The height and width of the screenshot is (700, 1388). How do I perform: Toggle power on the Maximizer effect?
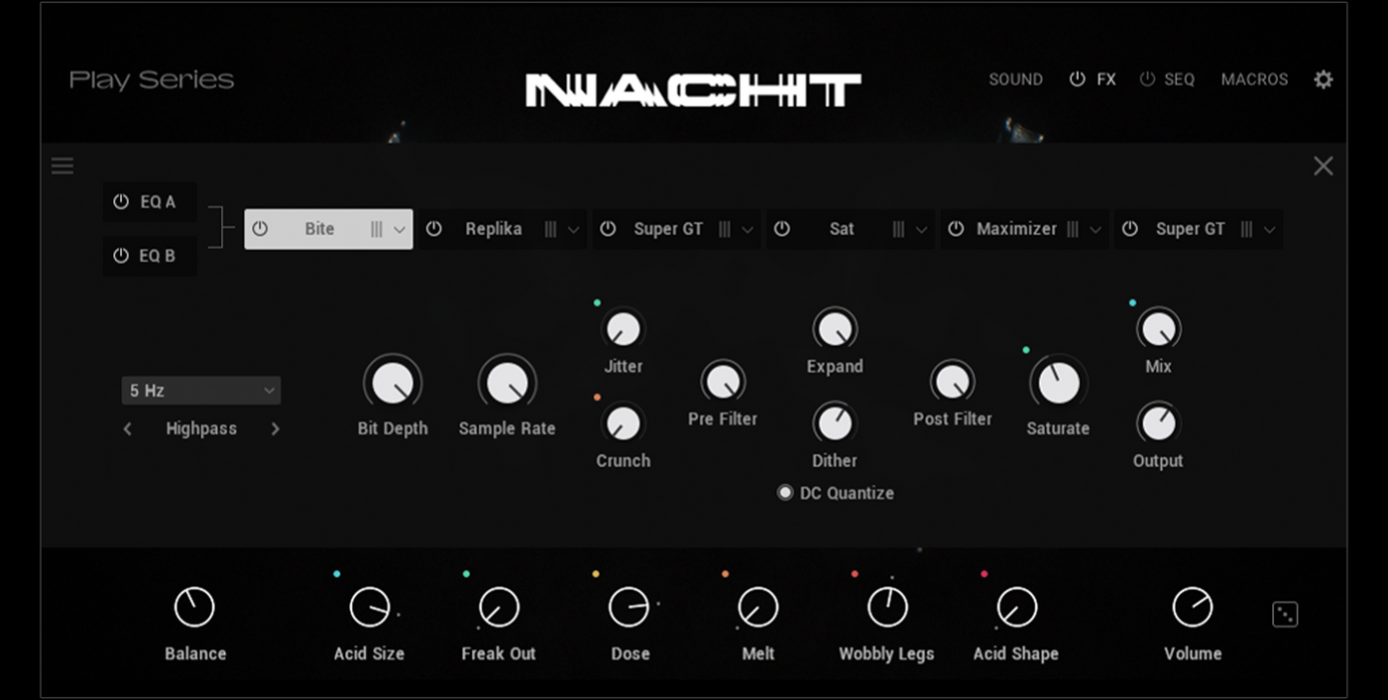pyautogui.click(x=956, y=229)
